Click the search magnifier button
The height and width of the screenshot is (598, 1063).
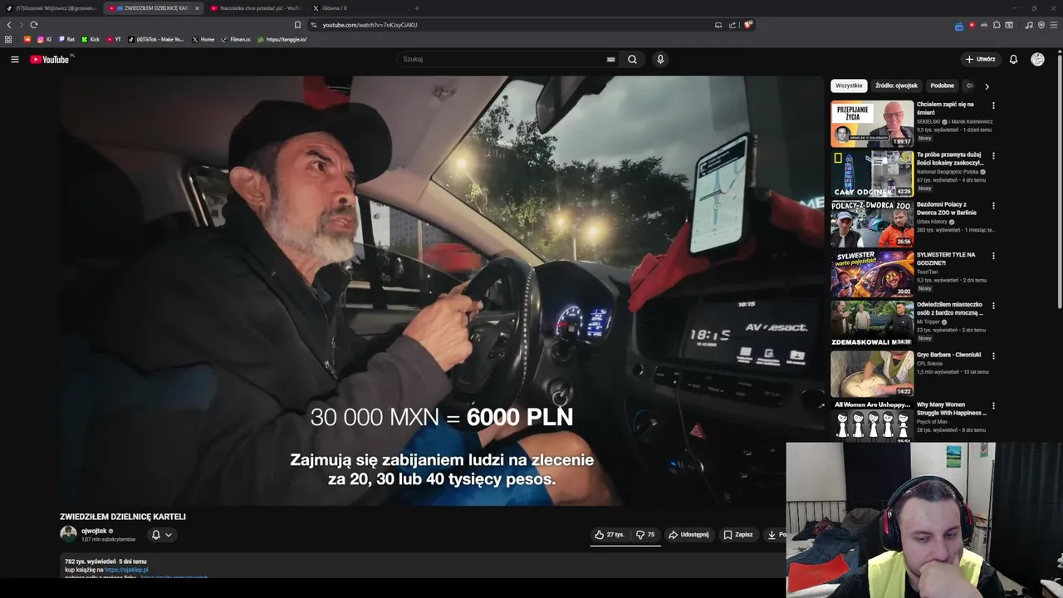(632, 59)
